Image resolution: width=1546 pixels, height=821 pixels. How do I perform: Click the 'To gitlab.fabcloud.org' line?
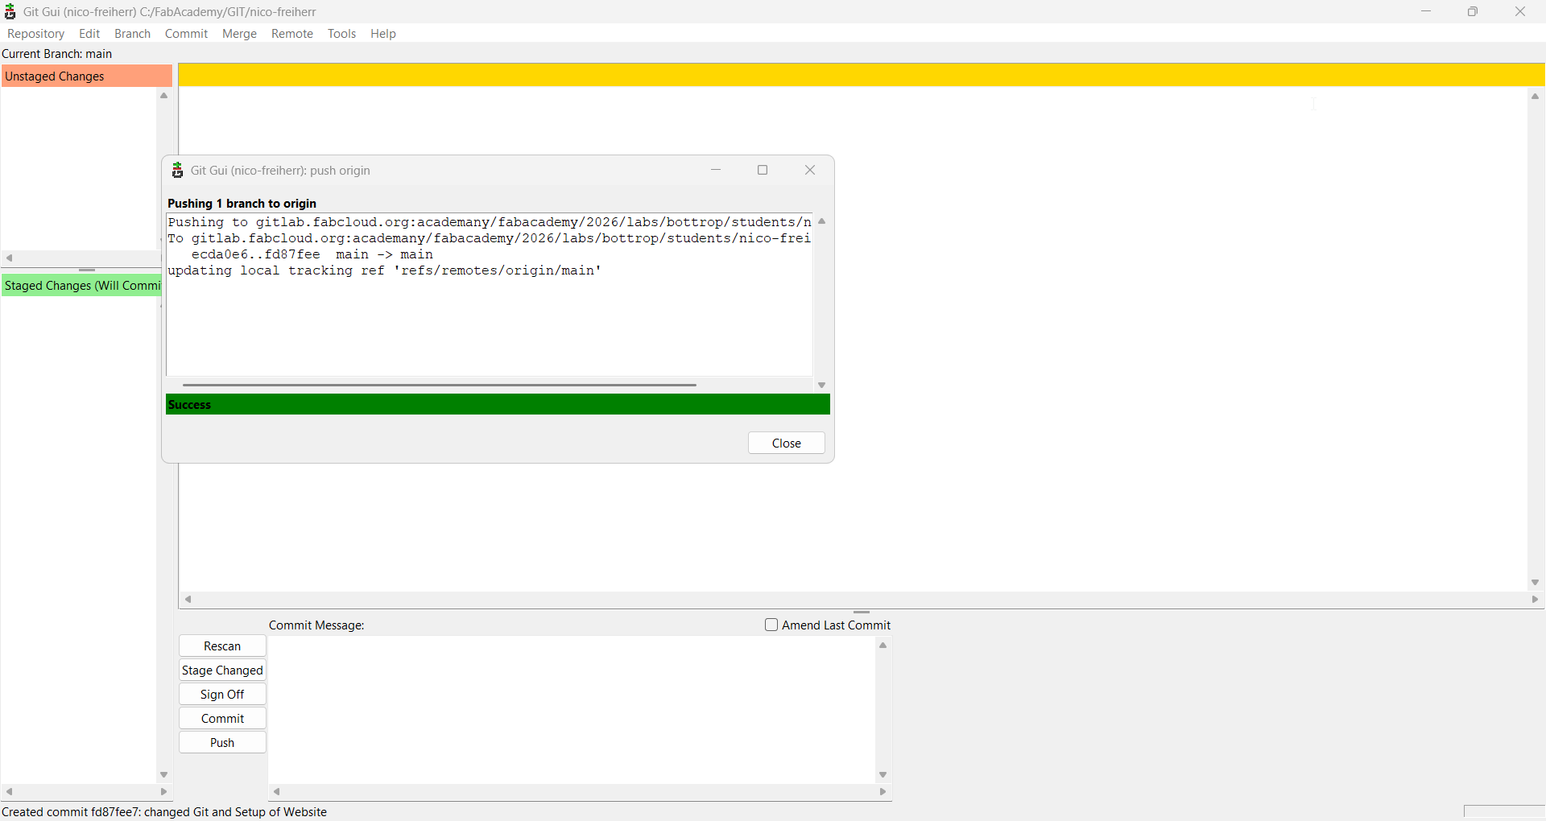click(x=490, y=238)
